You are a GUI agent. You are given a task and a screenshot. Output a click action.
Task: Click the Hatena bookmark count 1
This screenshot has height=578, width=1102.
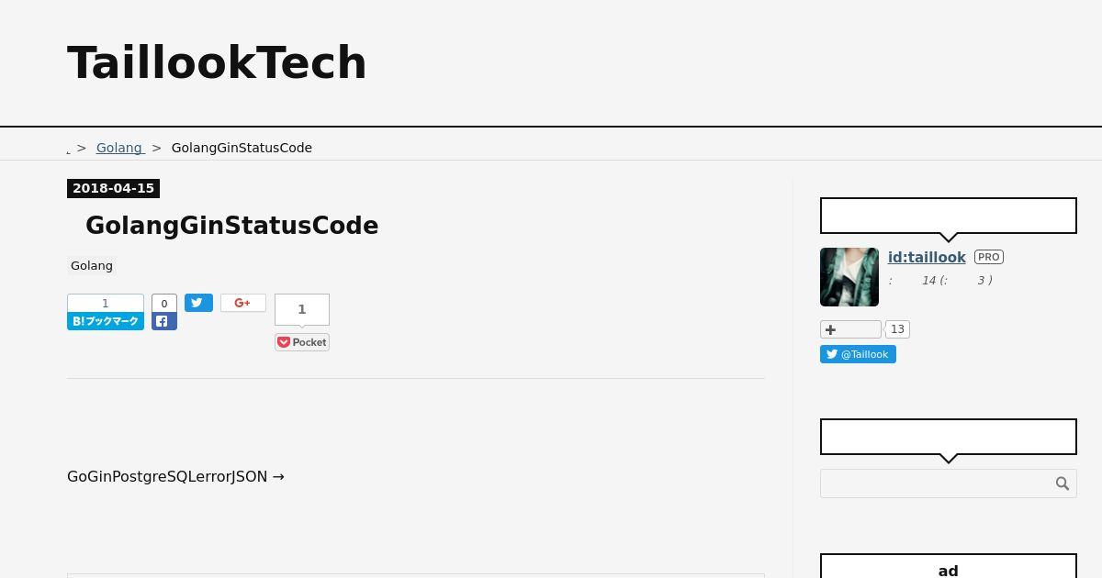[106, 304]
